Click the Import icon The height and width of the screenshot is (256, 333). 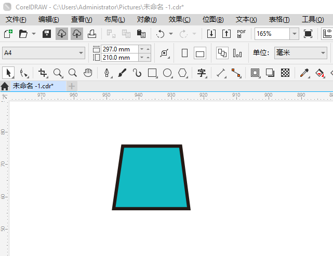click(211, 34)
